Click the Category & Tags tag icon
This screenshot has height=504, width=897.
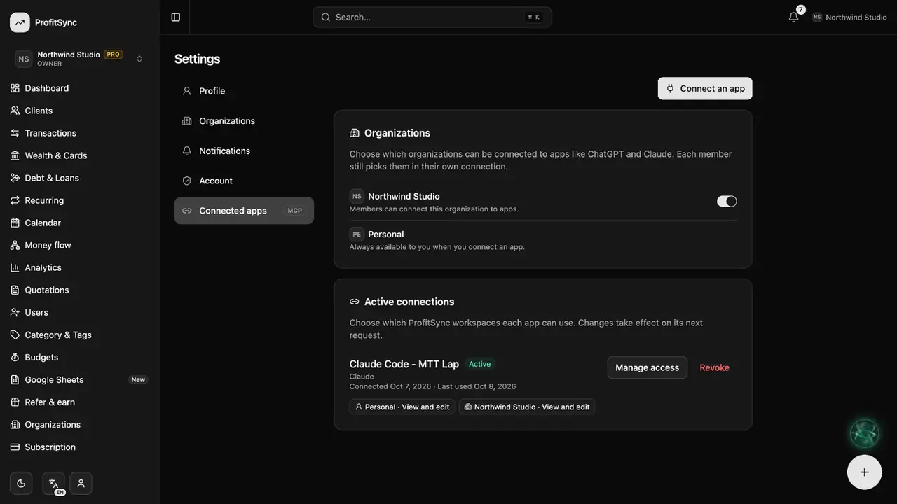15,335
